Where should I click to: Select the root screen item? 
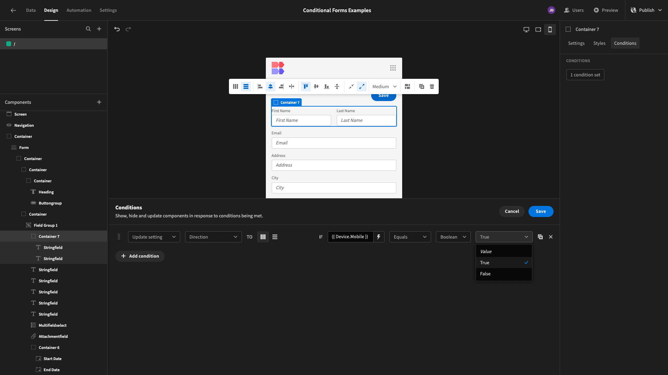click(x=54, y=44)
